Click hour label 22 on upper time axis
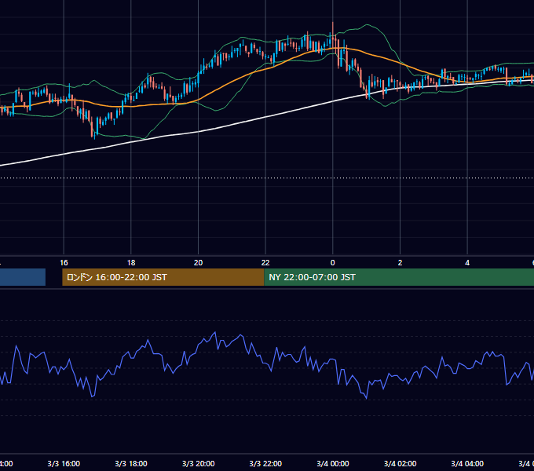Screen dimensions: 534x471 click(x=265, y=263)
